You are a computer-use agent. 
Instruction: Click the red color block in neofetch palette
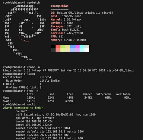coord(58,47)
